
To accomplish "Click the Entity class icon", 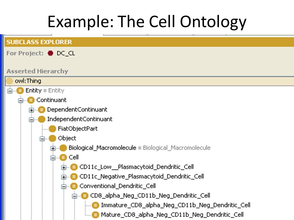I will (x=20, y=91).
